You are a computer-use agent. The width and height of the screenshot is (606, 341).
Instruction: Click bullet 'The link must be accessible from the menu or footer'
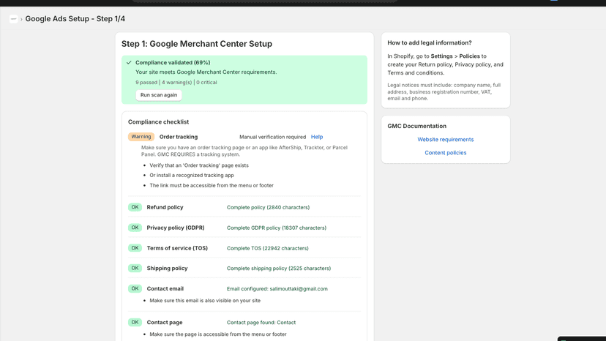(212, 186)
